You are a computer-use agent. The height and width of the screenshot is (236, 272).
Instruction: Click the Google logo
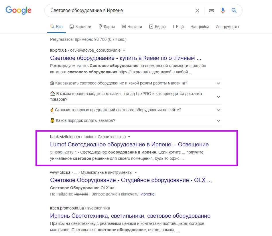(18, 11)
